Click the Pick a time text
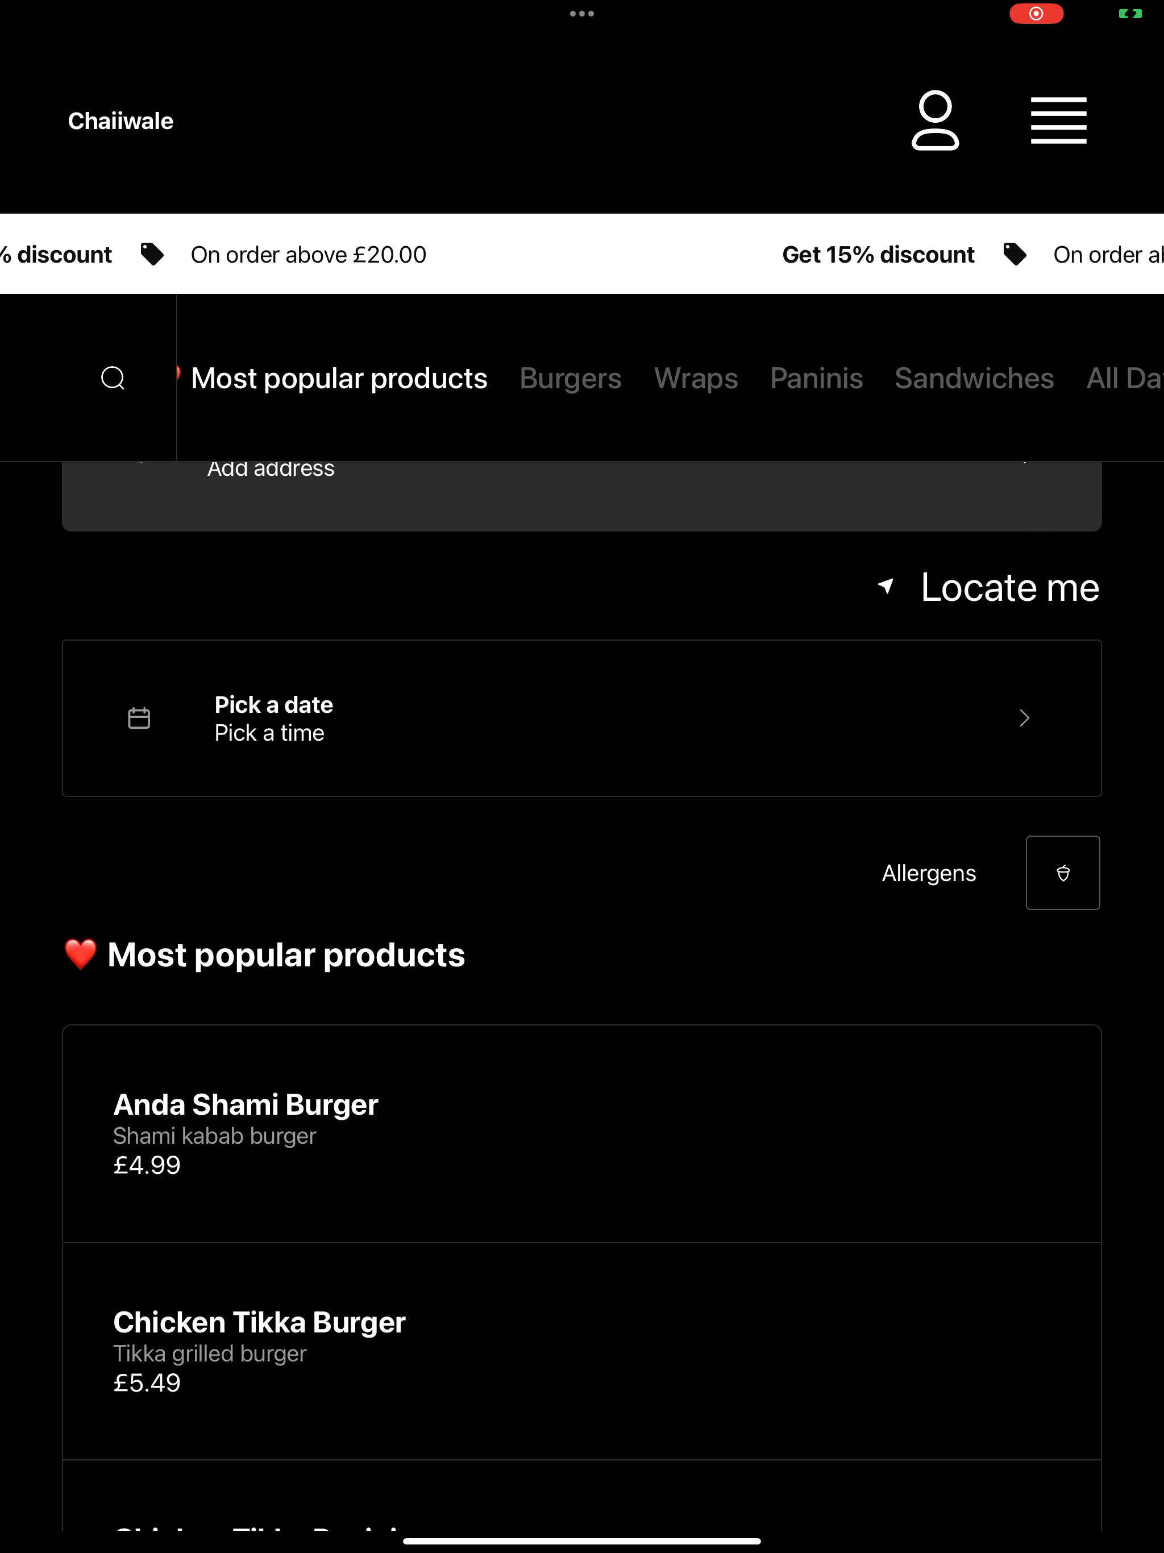 pos(269,733)
